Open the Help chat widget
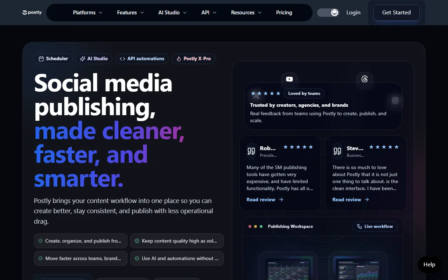Viewport: 448px width, 280px height. [x=429, y=265]
